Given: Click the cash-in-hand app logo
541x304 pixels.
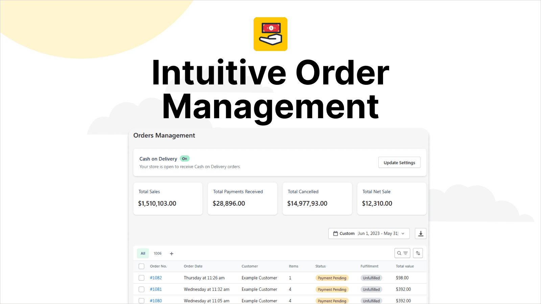Looking at the screenshot, I should [270, 34].
